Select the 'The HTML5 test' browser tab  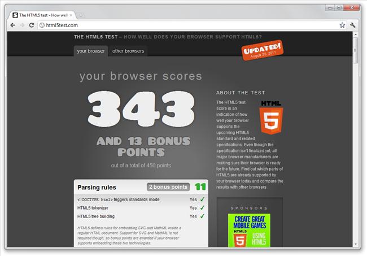point(42,15)
